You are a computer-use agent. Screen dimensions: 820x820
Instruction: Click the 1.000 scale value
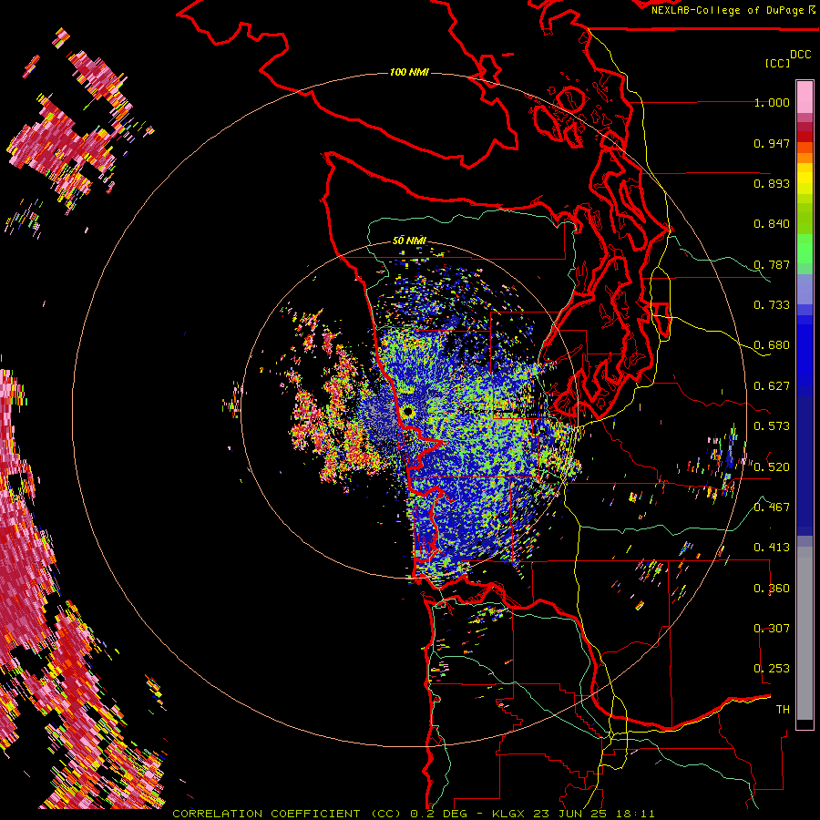(x=772, y=102)
